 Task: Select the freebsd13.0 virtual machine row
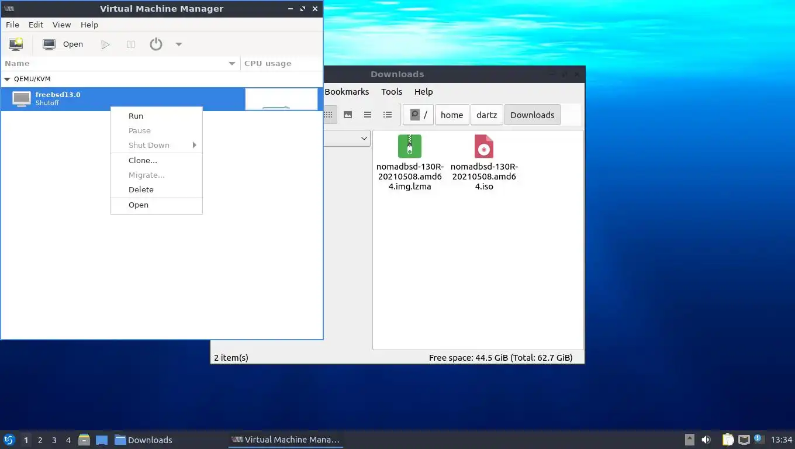pos(161,99)
